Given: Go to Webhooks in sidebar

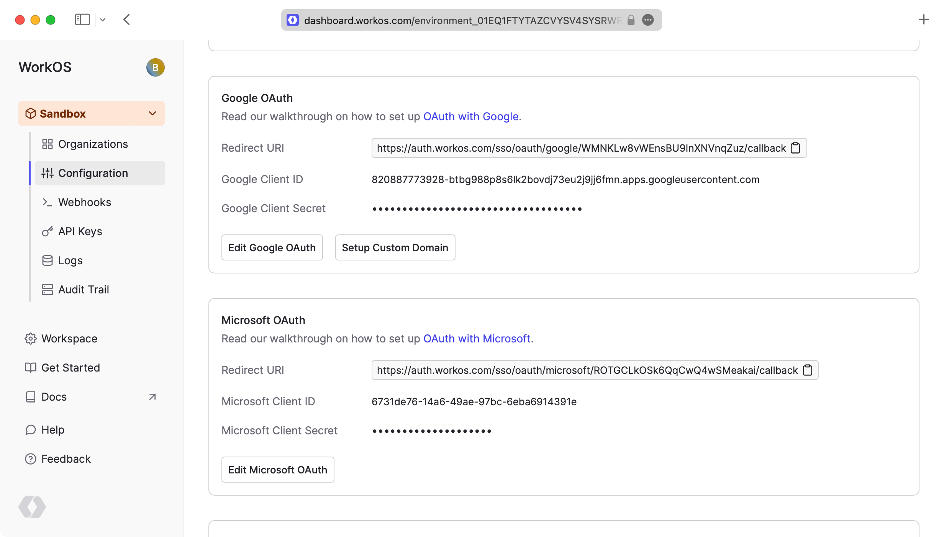Looking at the screenshot, I should click(84, 202).
